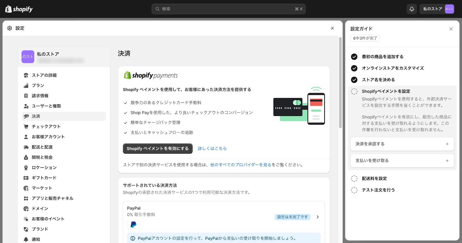Image resolution: width=462 pixels, height=243 pixels.
Task: Click the 設定は未完了です badge
Action: pyautogui.click(x=293, y=217)
